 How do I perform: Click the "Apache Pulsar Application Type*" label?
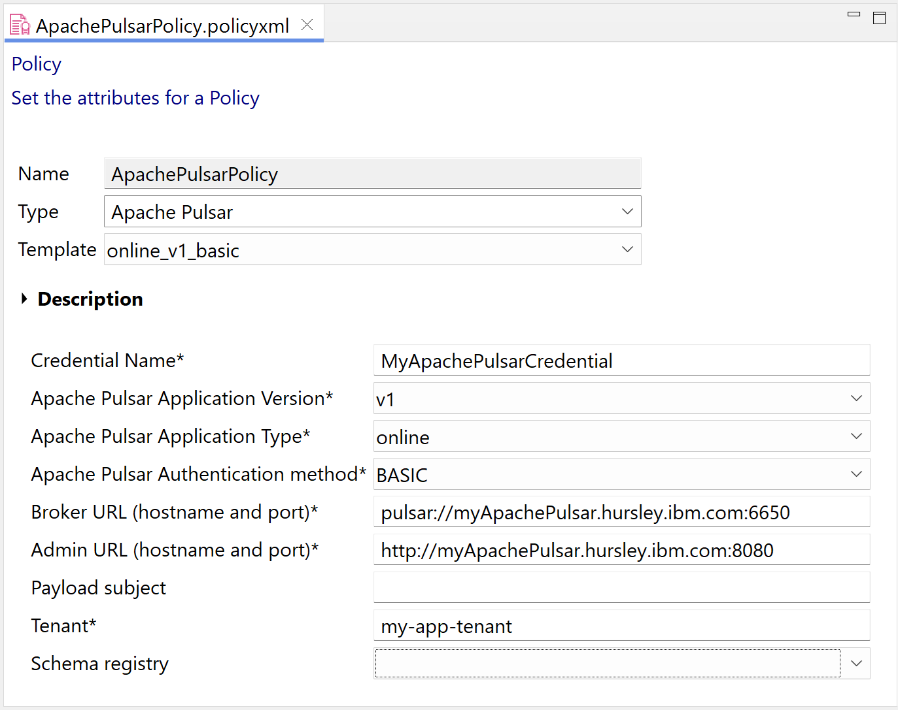(x=171, y=436)
